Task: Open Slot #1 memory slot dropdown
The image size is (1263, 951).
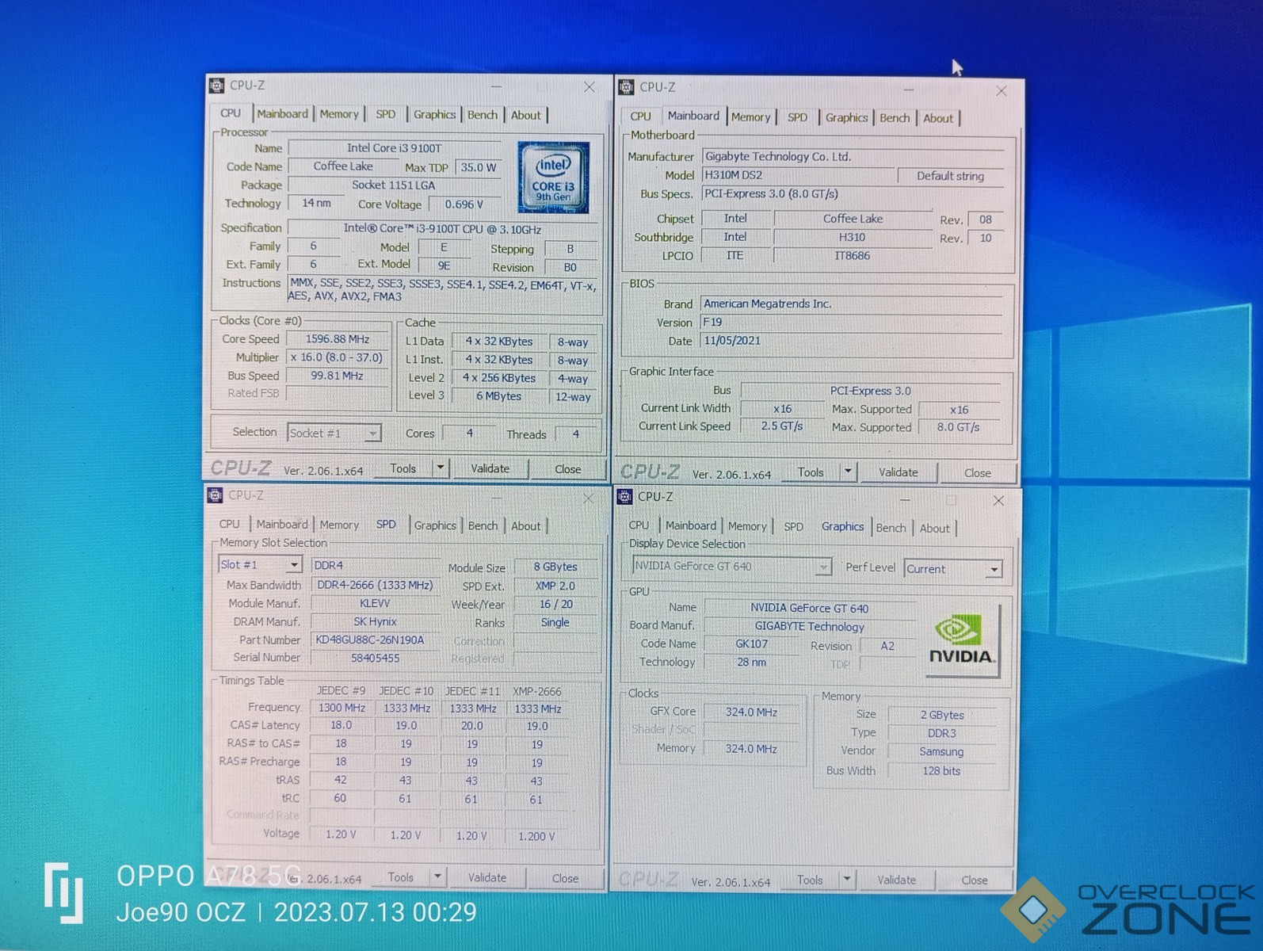Action: click(294, 565)
